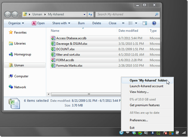Show more toolbar commands with chevron
Image resolution: width=188 pixels, height=137 pixels.
[123, 23]
